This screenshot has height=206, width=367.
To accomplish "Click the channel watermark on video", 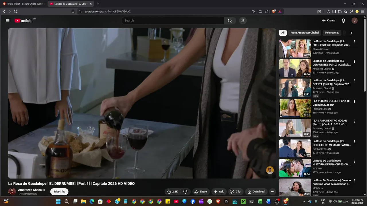I will click(x=270, y=170).
